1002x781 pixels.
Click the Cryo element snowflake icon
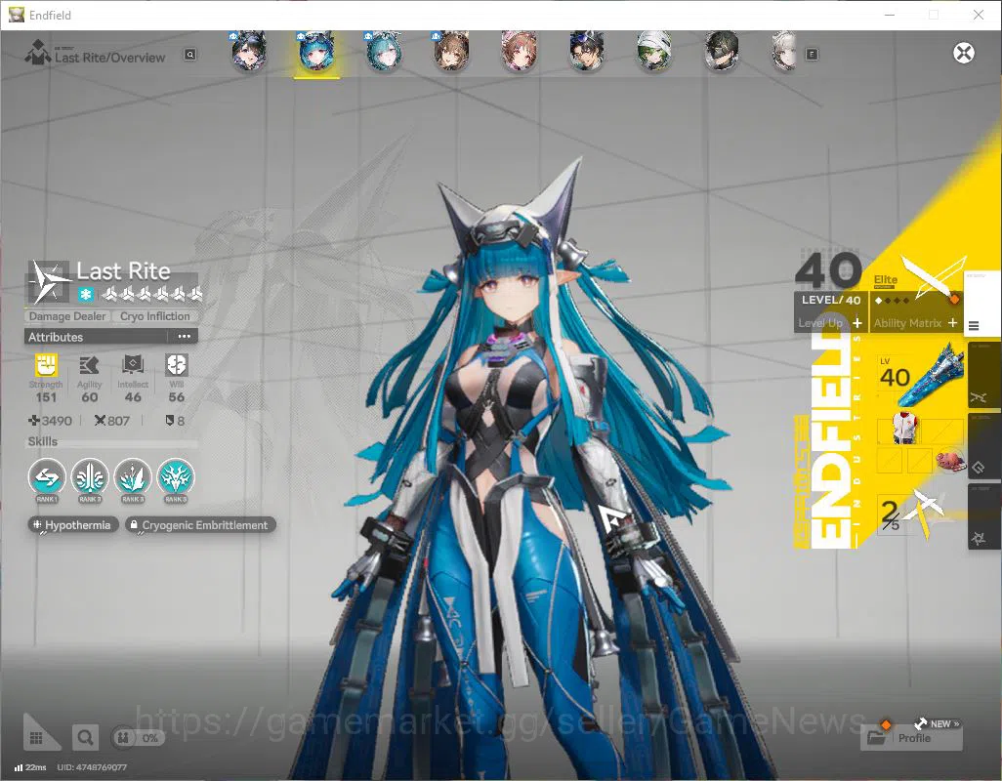coord(86,295)
